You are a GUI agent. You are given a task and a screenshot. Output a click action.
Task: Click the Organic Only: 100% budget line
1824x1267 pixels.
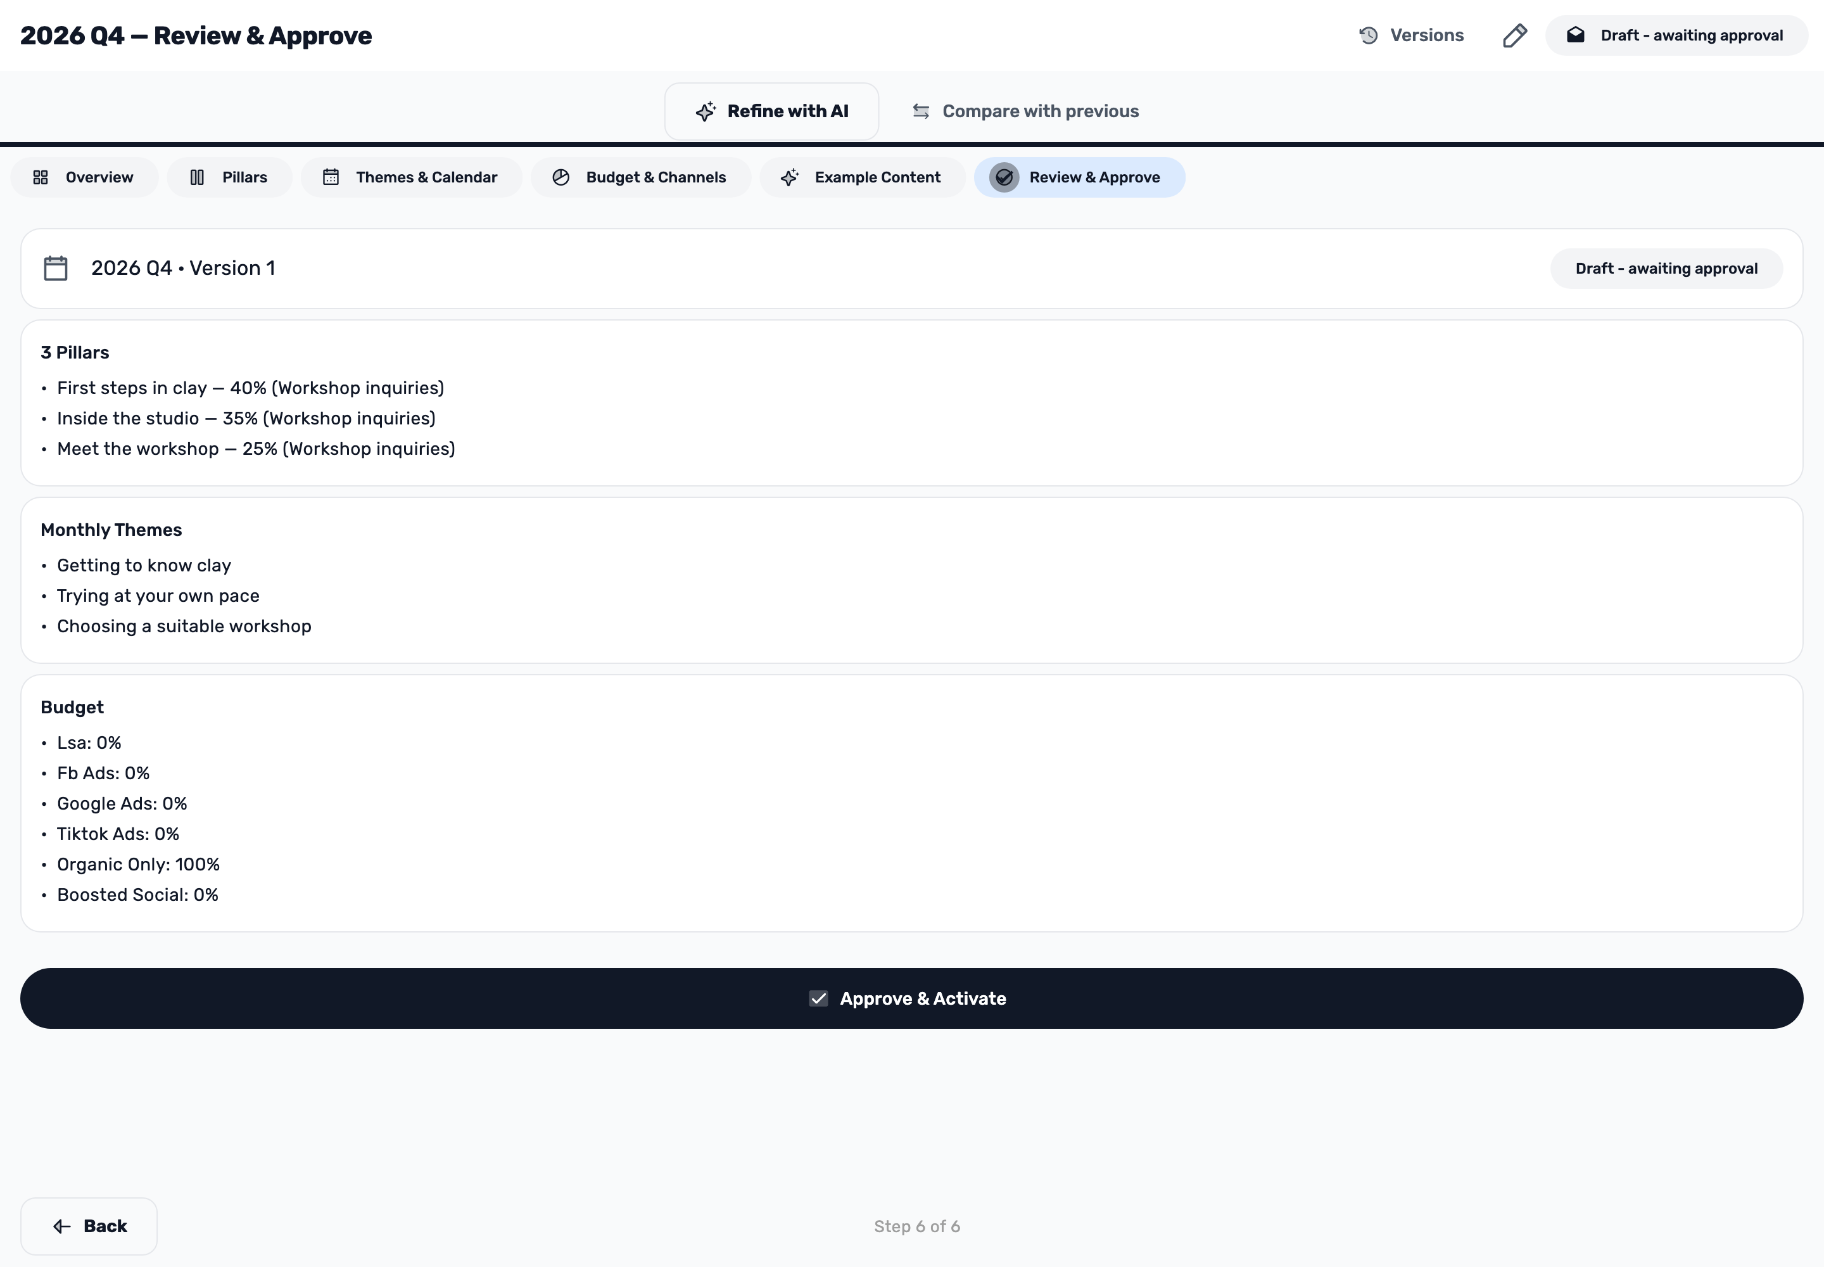[x=139, y=865]
